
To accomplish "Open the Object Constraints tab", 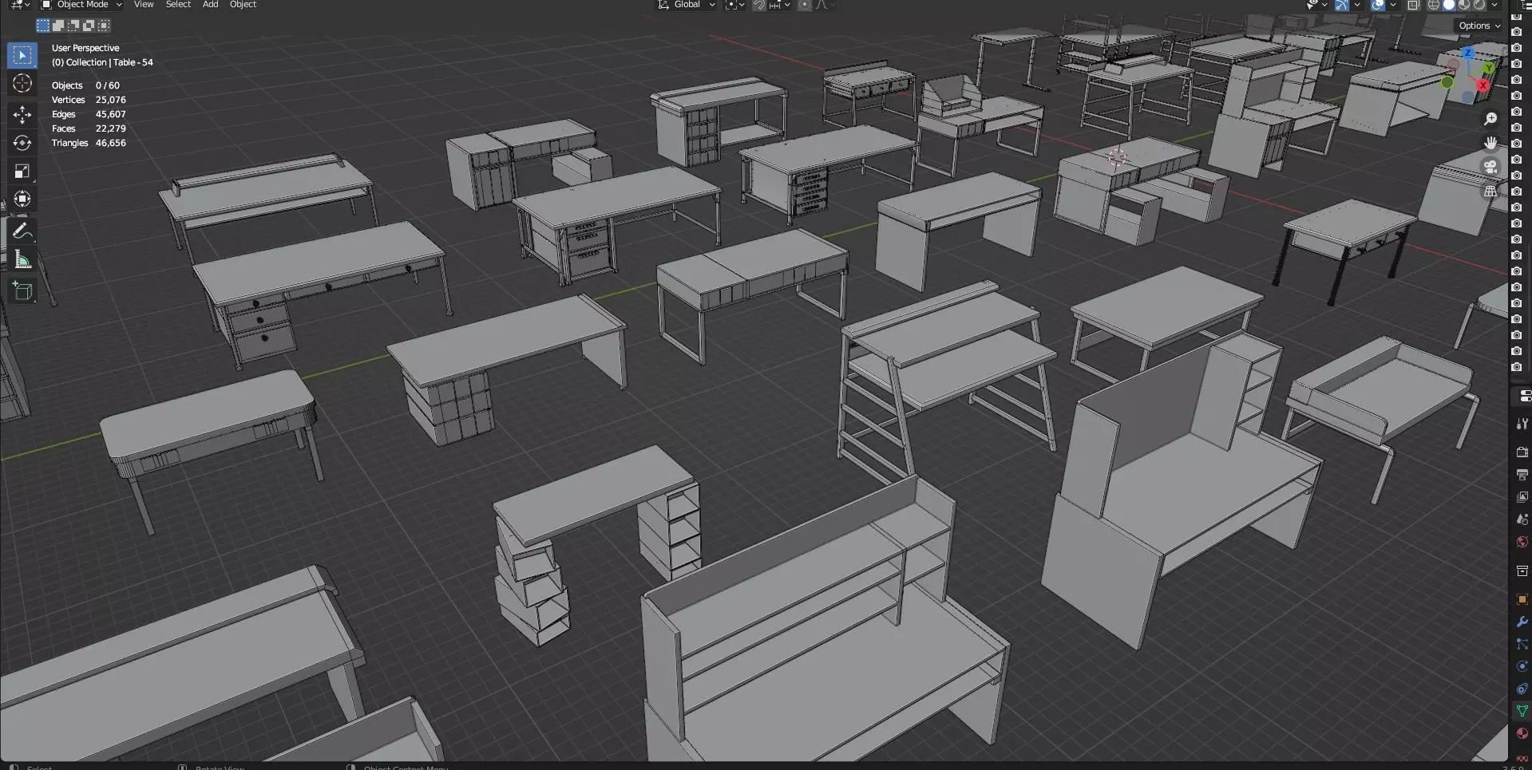I will coord(1522,689).
